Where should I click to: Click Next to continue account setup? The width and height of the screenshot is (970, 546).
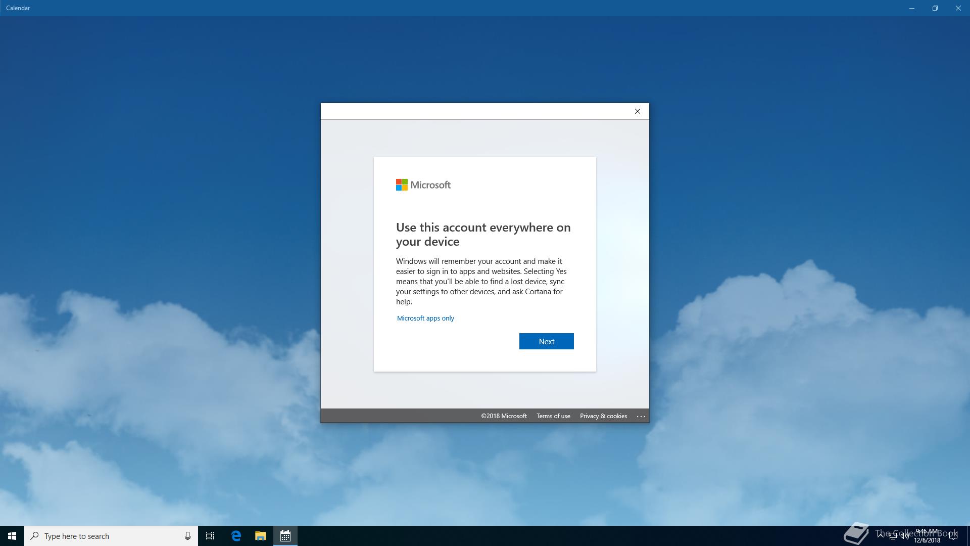pos(546,341)
